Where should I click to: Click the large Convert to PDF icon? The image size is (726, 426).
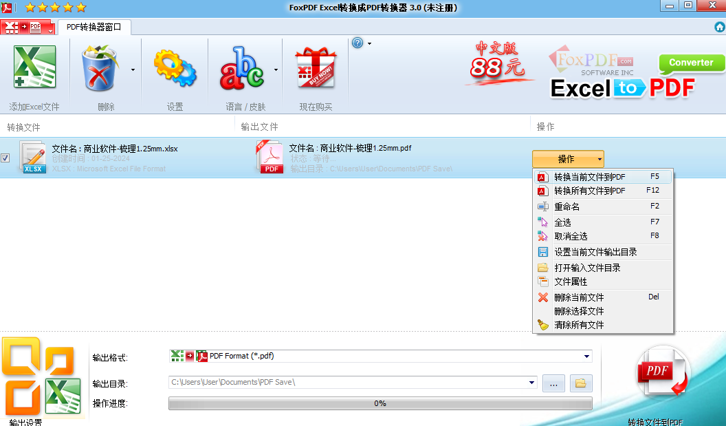(x=663, y=373)
